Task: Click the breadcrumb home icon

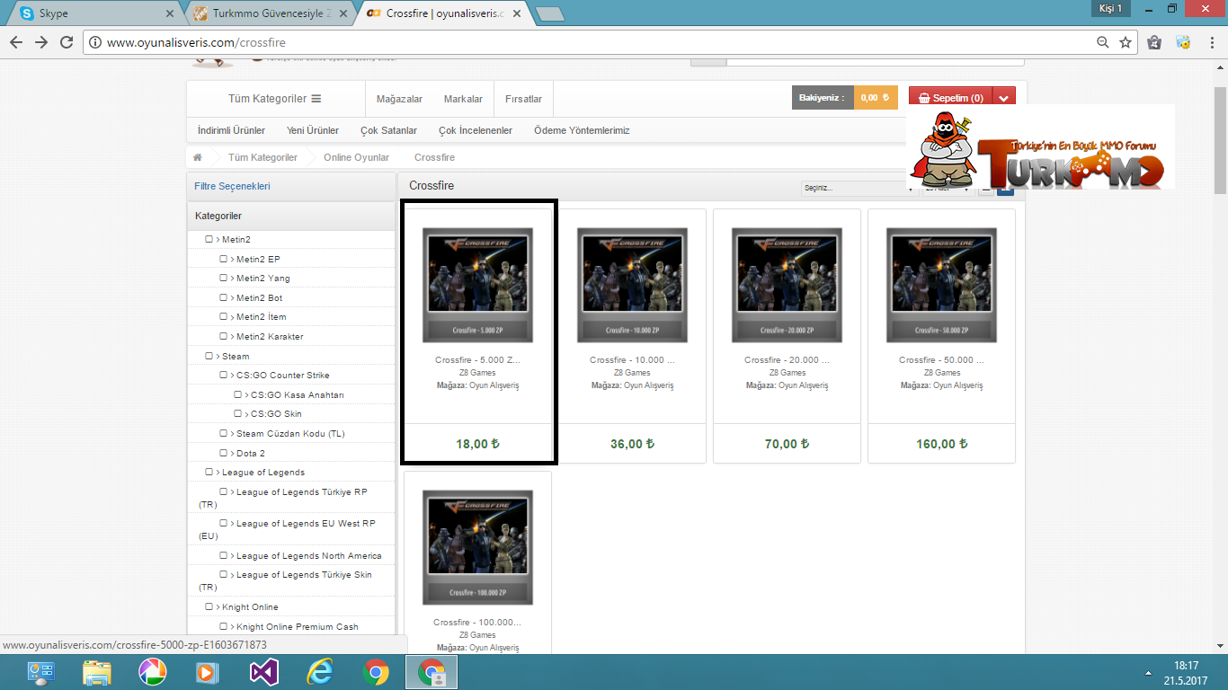Action: point(198,157)
